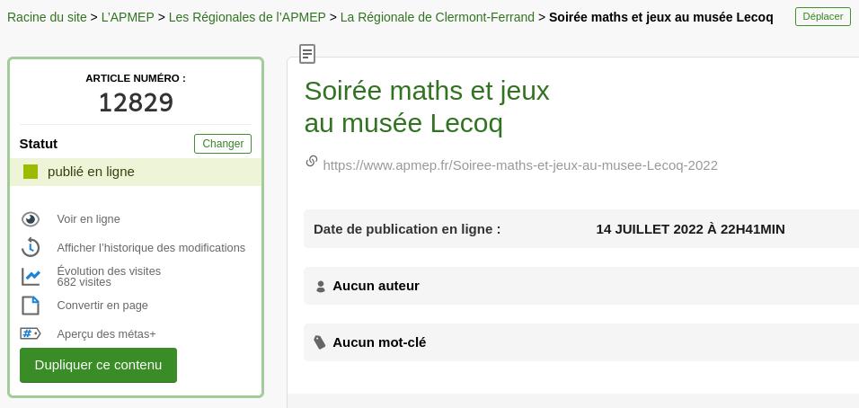The width and height of the screenshot is (859, 408).
Task: Click the green published status square
Action: (x=31, y=172)
